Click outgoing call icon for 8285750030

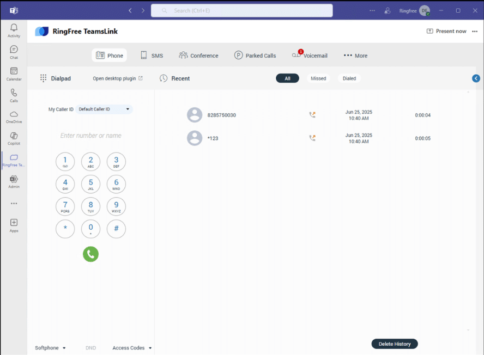(312, 115)
